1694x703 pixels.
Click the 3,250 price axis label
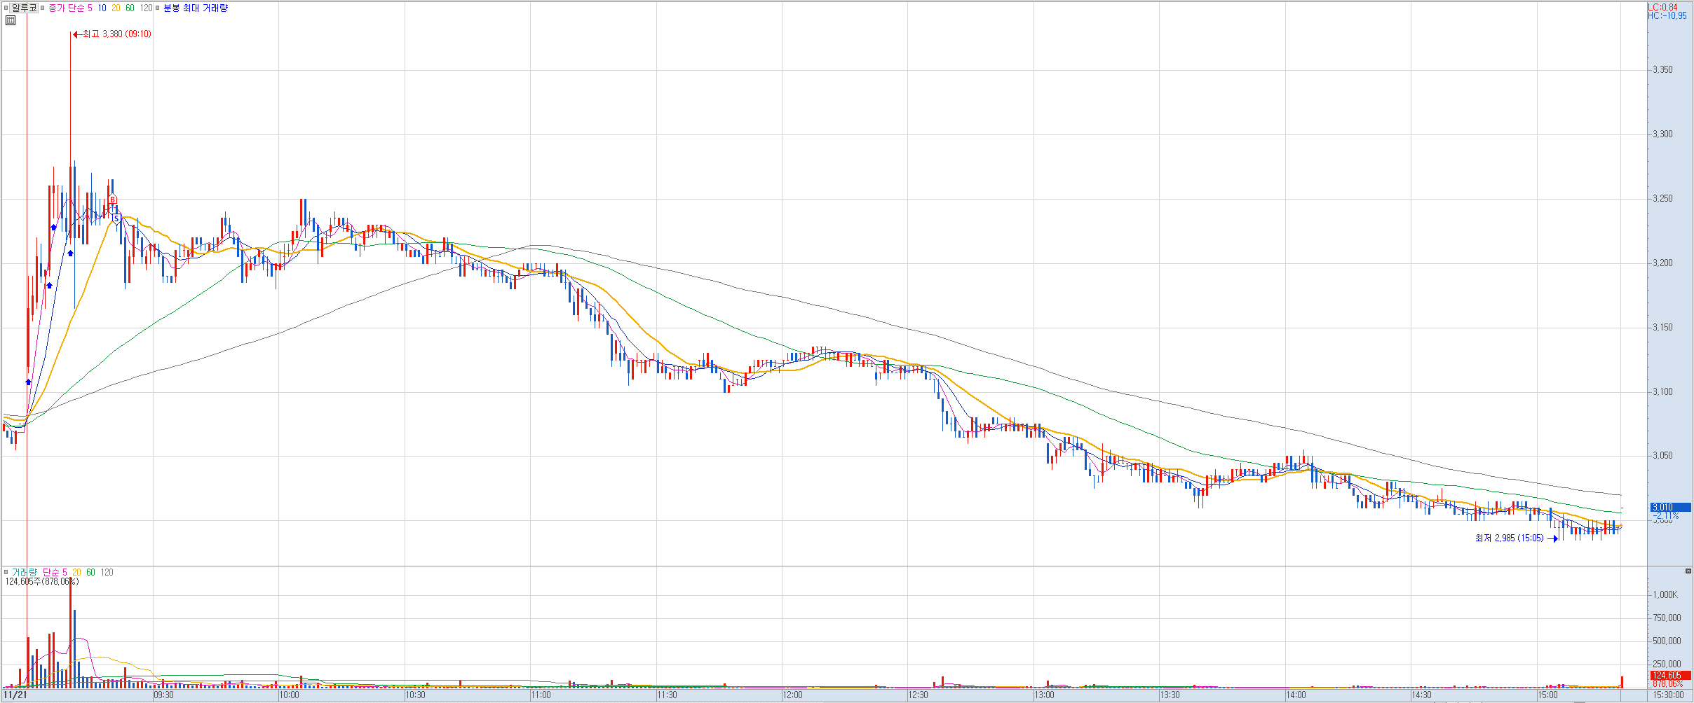coord(1662,199)
